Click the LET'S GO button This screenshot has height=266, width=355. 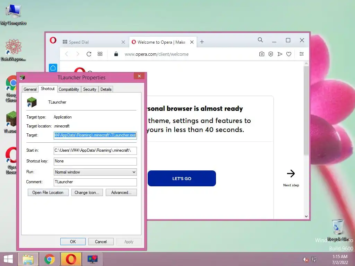[182, 178]
